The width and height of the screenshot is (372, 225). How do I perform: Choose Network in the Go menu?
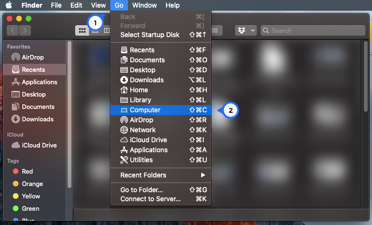(161, 130)
